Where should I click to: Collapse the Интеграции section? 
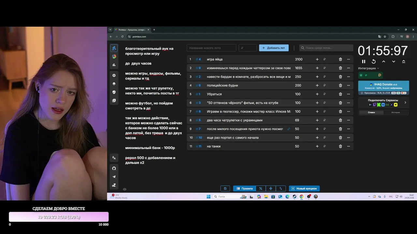coord(368,68)
